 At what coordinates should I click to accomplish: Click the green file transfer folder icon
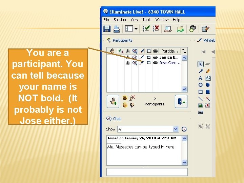180,29
